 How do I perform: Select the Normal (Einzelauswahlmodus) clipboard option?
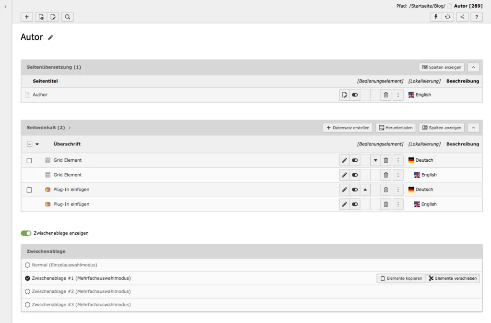pyautogui.click(x=26, y=264)
